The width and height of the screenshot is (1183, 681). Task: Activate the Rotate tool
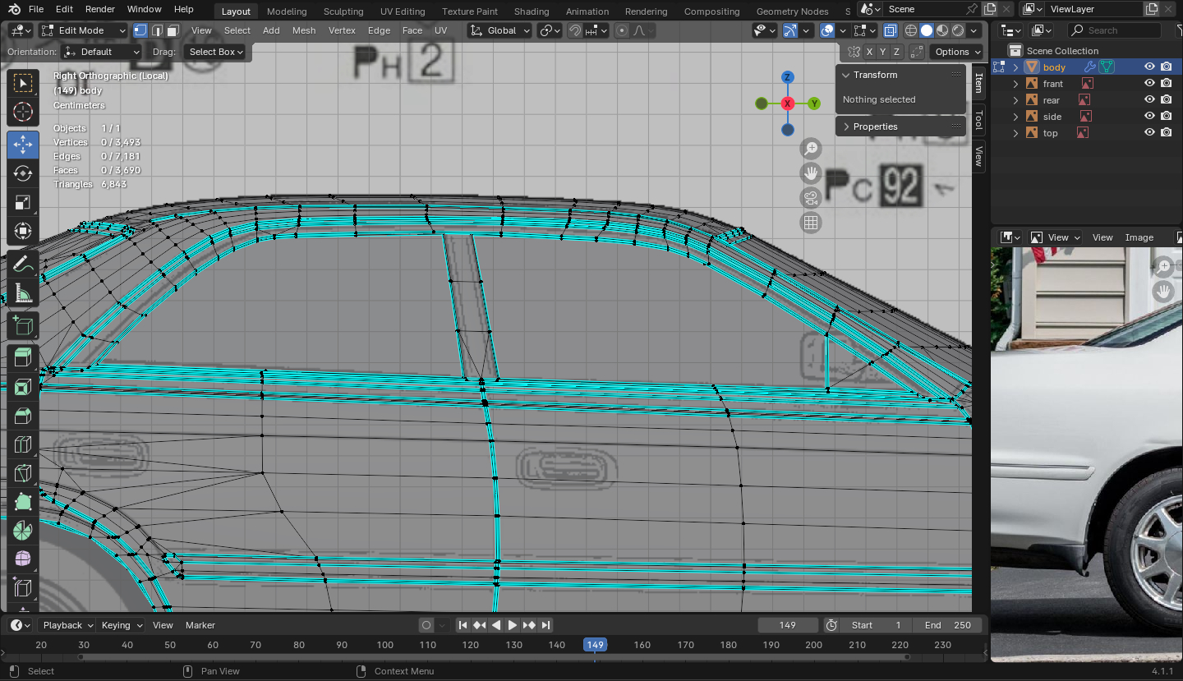[x=23, y=173]
